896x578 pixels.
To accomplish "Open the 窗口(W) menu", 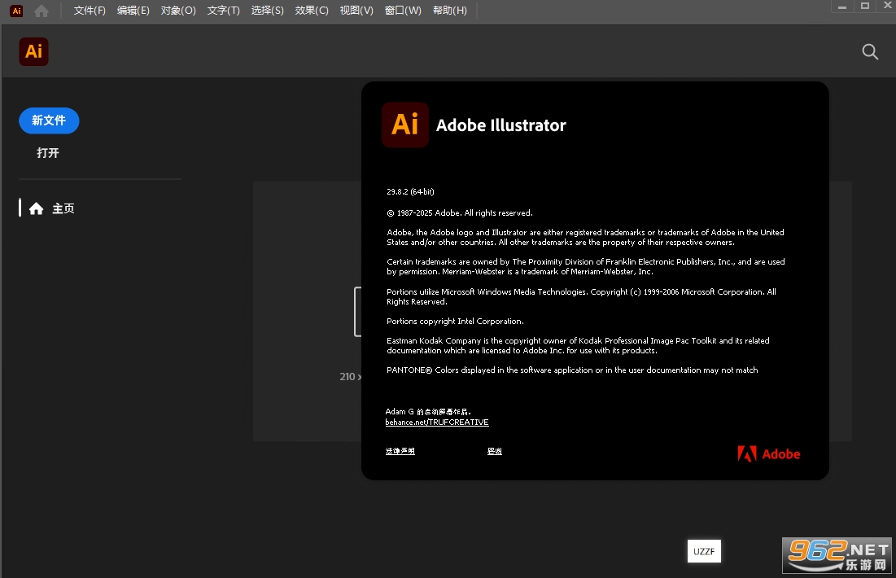I will (403, 11).
